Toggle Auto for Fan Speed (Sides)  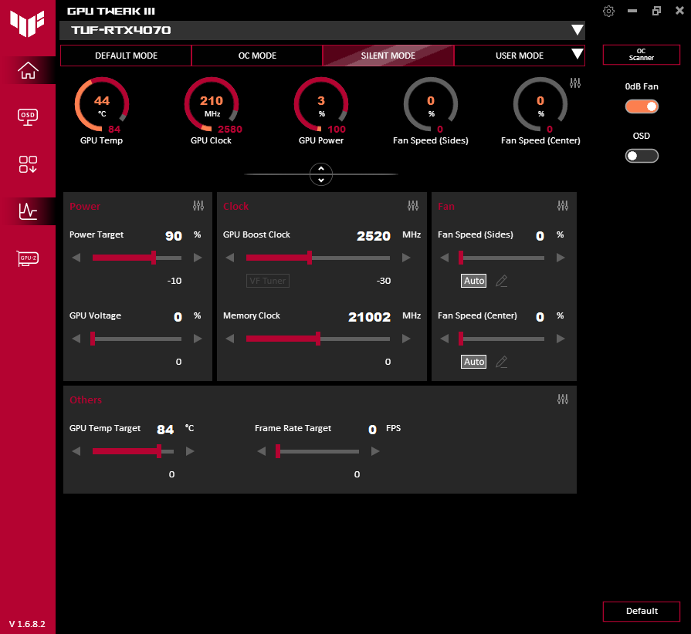click(x=474, y=281)
